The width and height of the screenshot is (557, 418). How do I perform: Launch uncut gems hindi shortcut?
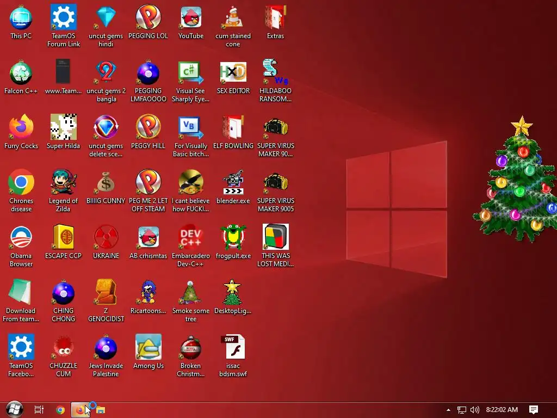coord(106,26)
